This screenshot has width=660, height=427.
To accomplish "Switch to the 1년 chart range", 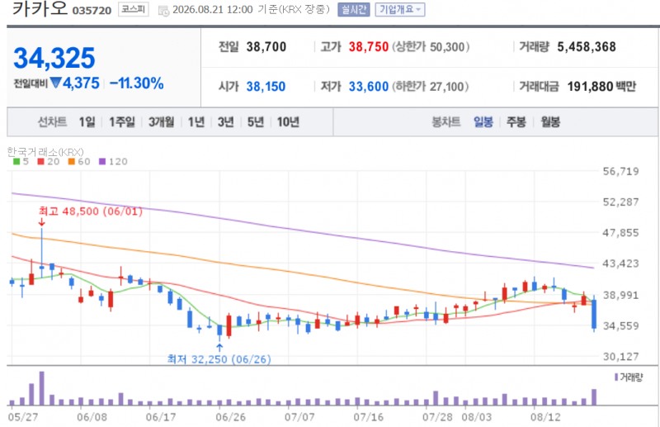I will (x=196, y=122).
